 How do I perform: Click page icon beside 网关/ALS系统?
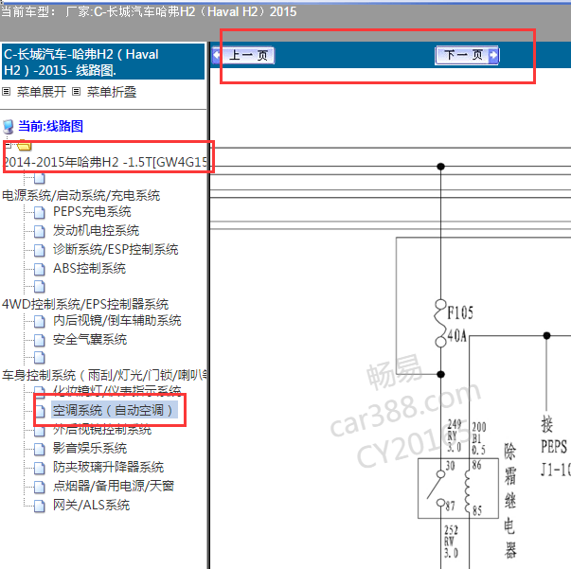pos(40,506)
